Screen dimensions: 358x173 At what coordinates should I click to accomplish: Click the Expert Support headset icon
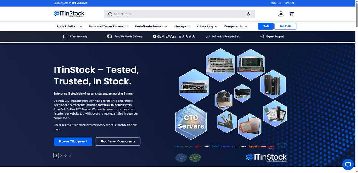click(x=262, y=36)
